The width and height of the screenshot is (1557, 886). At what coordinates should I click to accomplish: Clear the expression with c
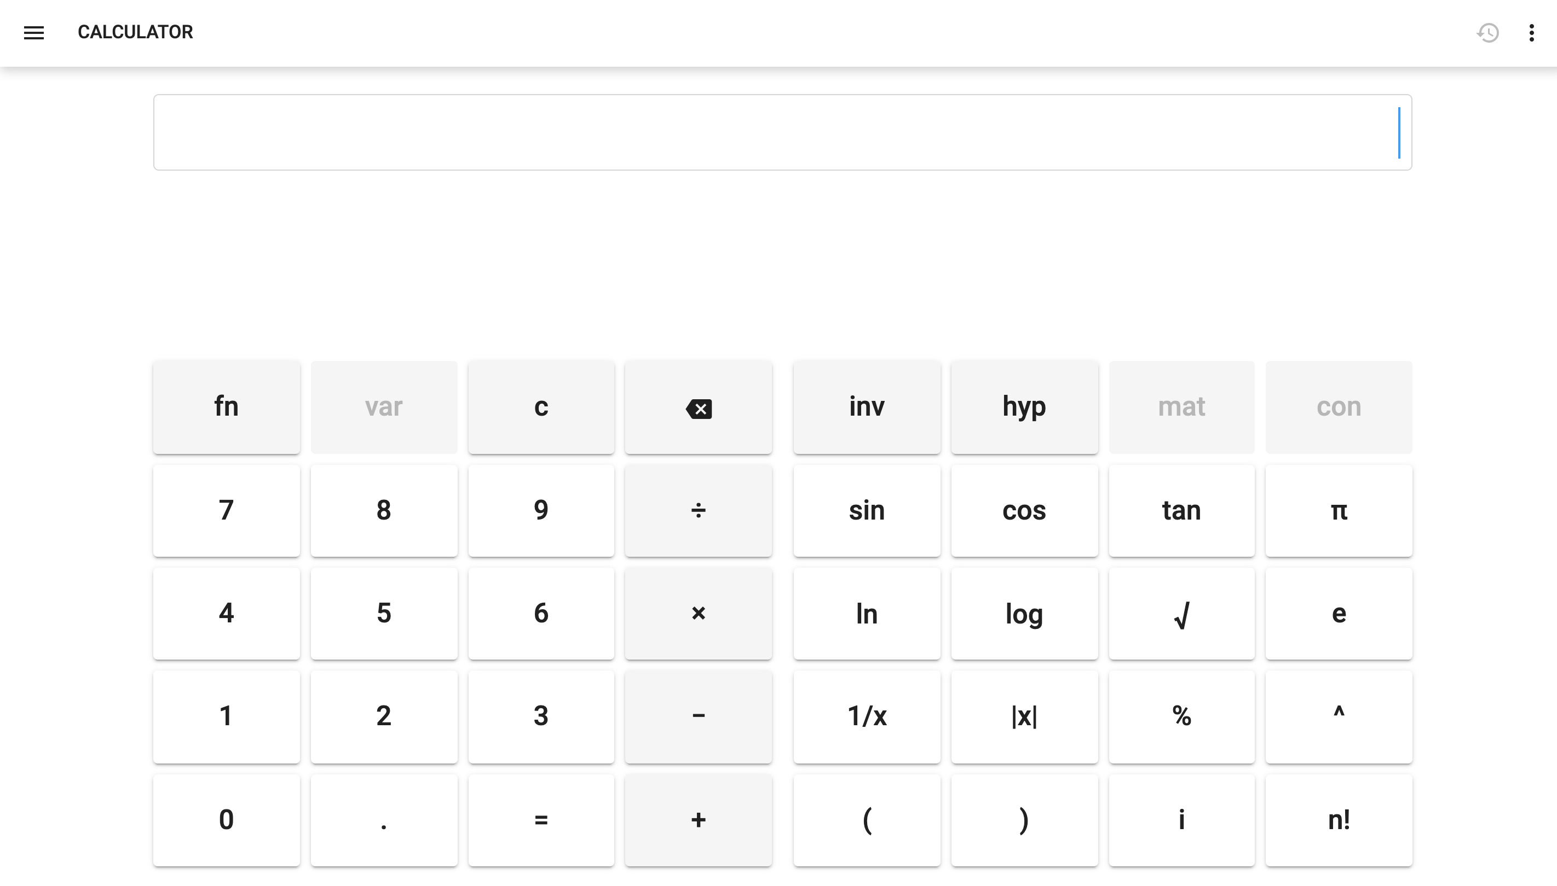(541, 407)
